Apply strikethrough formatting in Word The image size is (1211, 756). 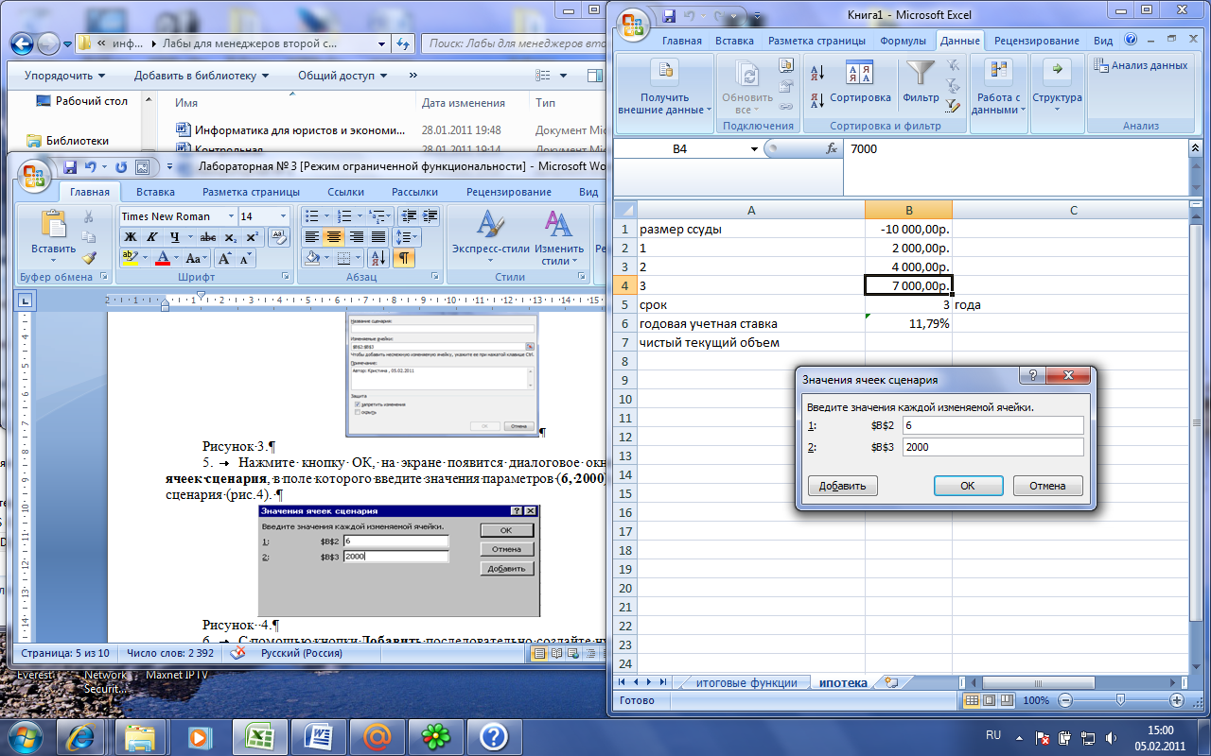click(x=207, y=237)
